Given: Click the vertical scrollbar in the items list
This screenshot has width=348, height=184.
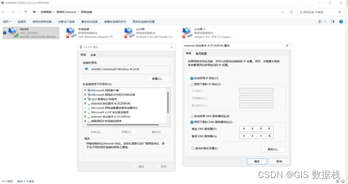Looking at the screenshot, I should click(168, 103).
